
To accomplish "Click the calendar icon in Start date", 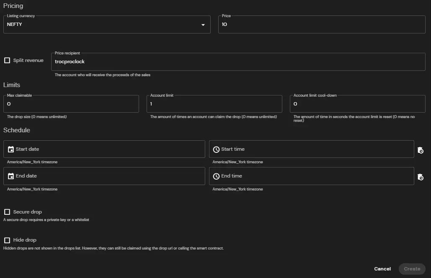I will click(x=11, y=149).
